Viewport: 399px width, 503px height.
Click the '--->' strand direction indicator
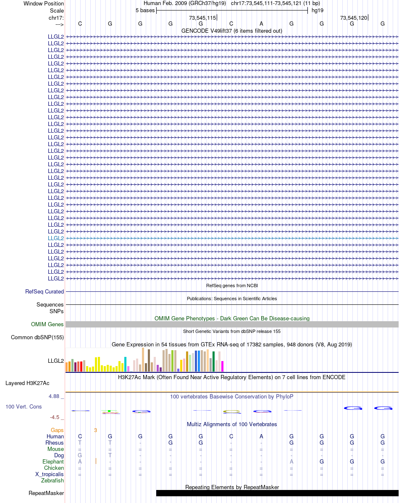[x=59, y=24]
